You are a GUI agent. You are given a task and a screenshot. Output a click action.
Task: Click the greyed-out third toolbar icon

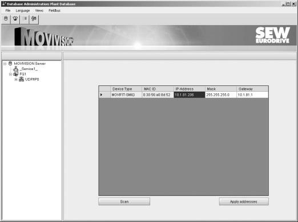point(25,19)
